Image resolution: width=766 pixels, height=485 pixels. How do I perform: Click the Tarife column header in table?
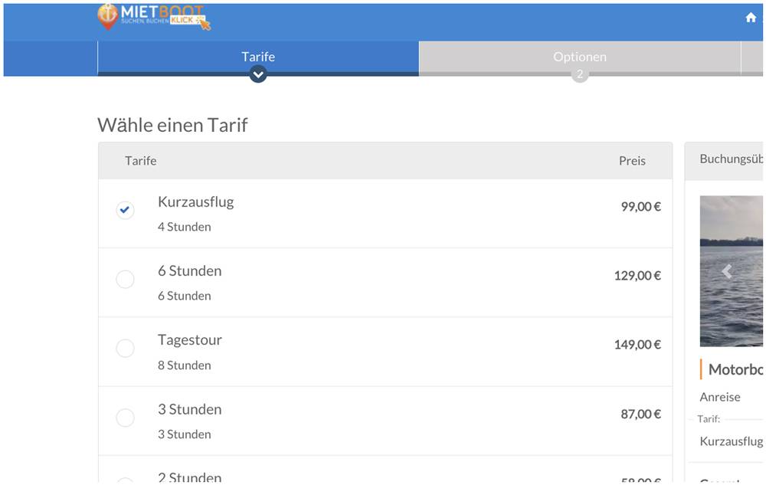141,161
